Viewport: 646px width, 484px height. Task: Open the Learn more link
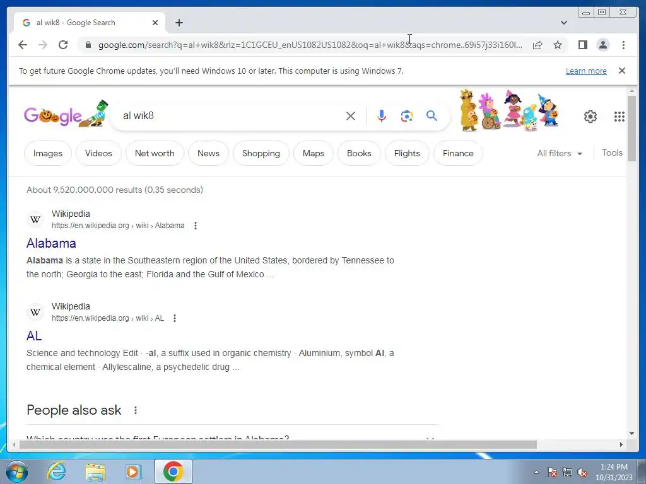[586, 71]
